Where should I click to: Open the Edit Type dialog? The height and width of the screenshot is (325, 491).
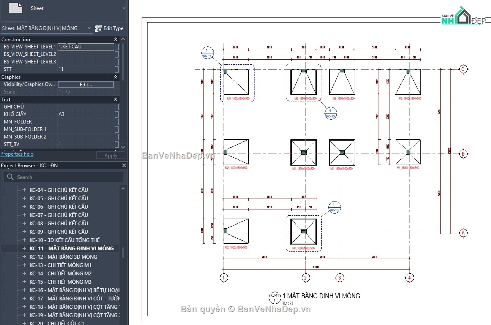(x=109, y=28)
